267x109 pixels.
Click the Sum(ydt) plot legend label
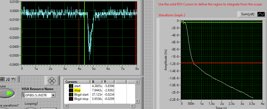[x=248, y=14]
